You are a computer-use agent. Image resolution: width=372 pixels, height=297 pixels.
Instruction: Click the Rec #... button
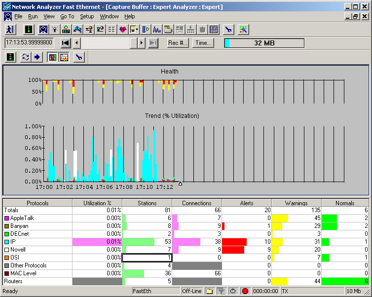pyautogui.click(x=178, y=43)
